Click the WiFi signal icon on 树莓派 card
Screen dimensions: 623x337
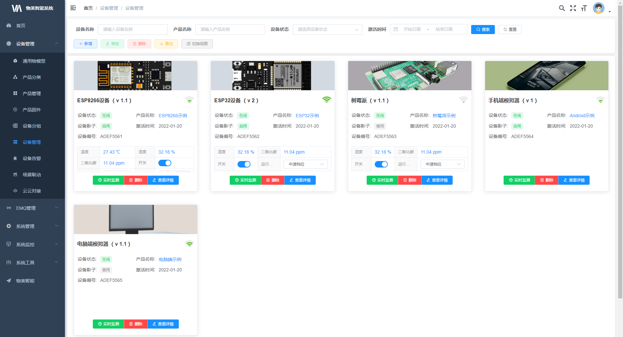[x=463, y=100]
